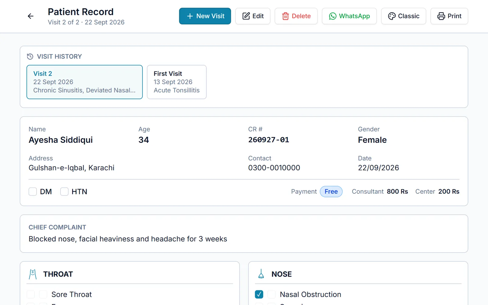Click the Patient Record heading
This screenshot has height=305, width=488.
pyautogui.click(x=81, y=12)
